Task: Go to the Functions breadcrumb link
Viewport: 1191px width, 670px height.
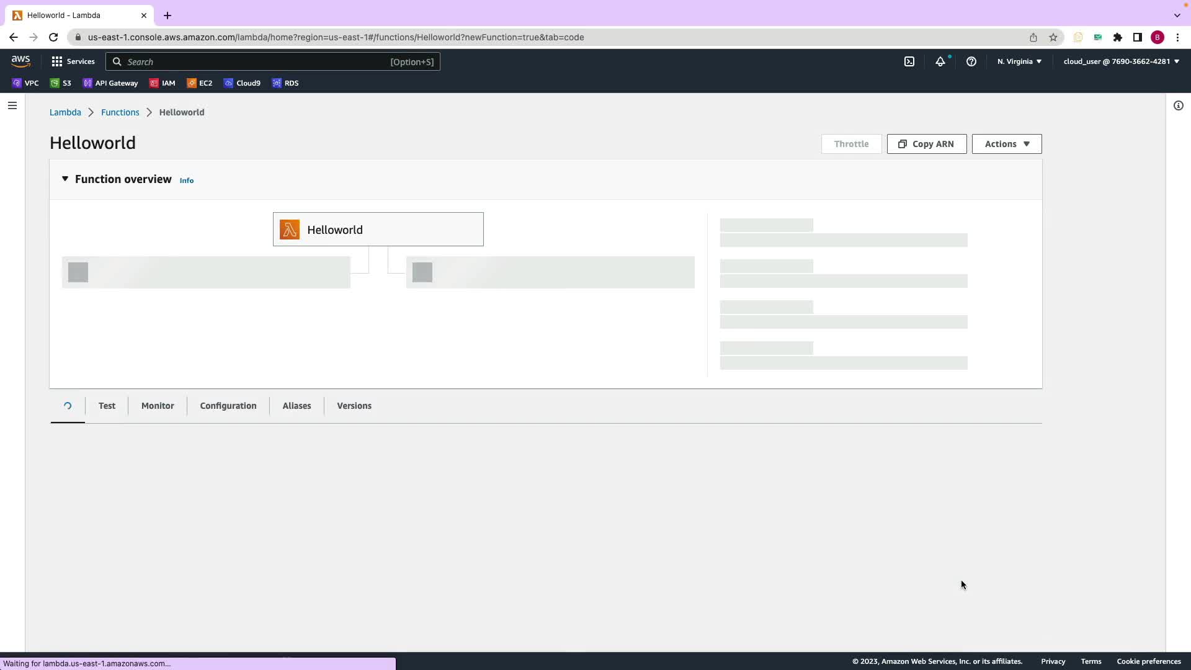Action: [120, 112]
